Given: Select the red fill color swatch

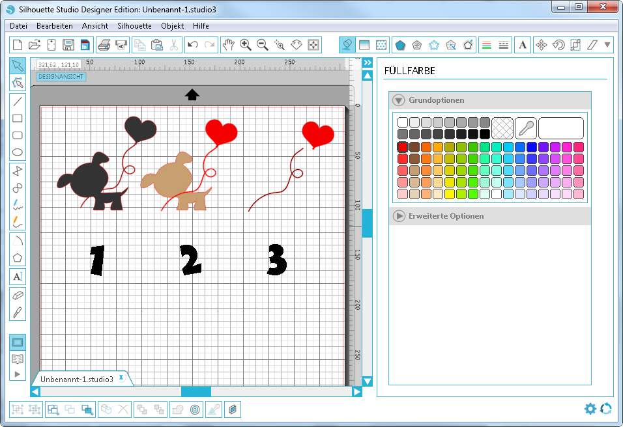Looking at the screenshot, I should pyautogui.click(x=403, y=147).
